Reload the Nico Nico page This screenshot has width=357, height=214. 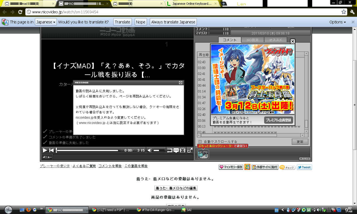click(x=20, y=12)
